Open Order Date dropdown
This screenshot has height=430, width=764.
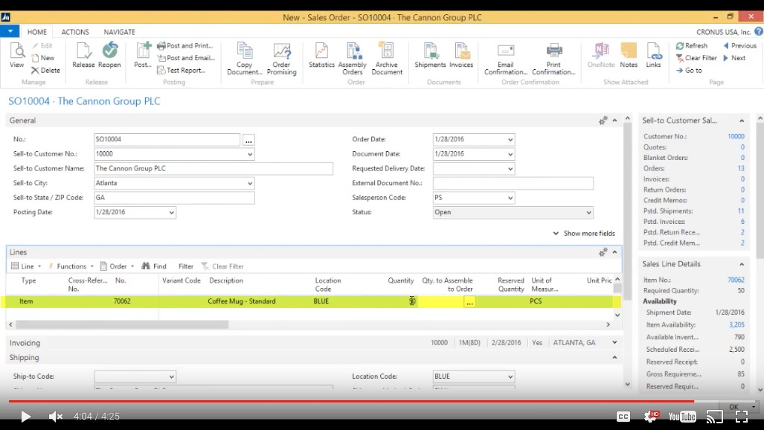[510, 139]
